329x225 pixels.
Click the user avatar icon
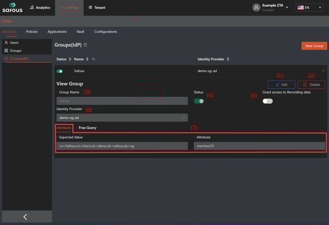click(x=256, y=8)
